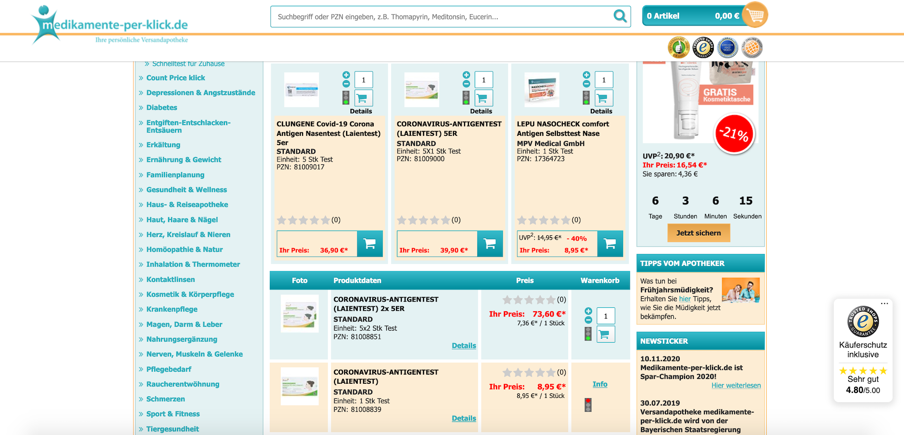904x435 pixels.
Task: Open Hier weiterlesen newsticker link
Action: click(736, 386)
